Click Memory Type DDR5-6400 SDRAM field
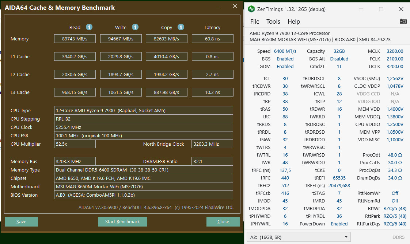This screenshot has width=410, height=244. tap(144, 170)
